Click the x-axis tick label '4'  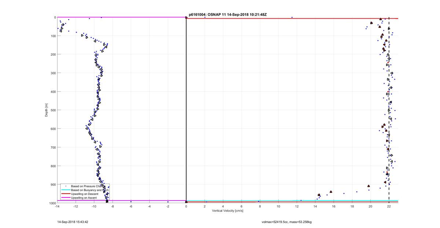pos(223,206)
